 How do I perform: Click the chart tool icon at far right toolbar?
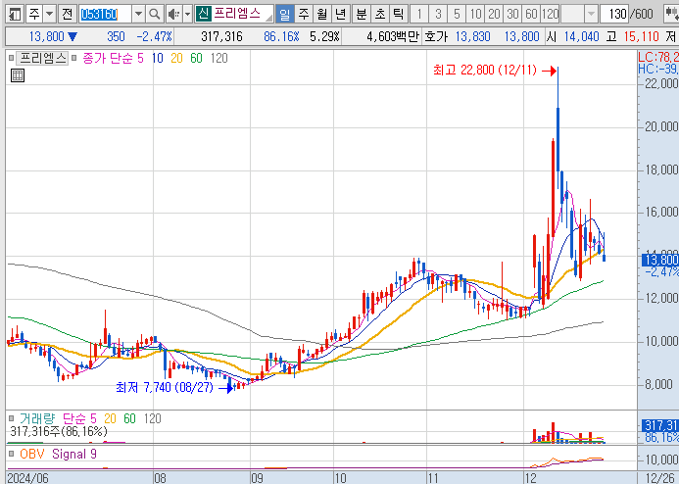click(671, 15)
